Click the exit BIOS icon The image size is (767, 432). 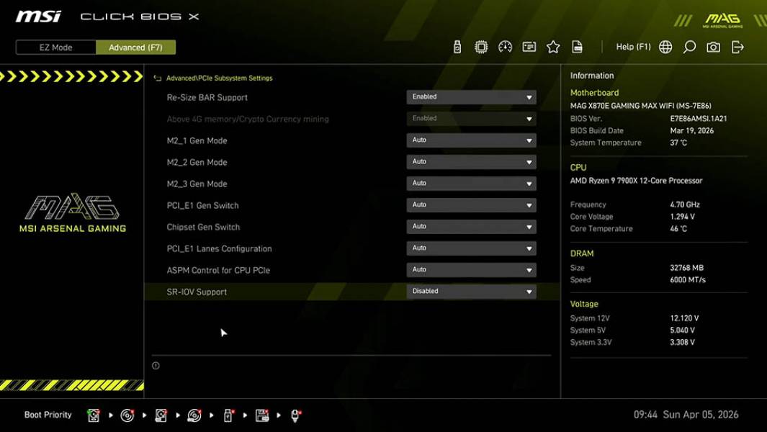click(x=736, y=46)
